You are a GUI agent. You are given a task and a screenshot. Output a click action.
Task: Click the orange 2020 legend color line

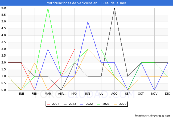pos(116,104)
